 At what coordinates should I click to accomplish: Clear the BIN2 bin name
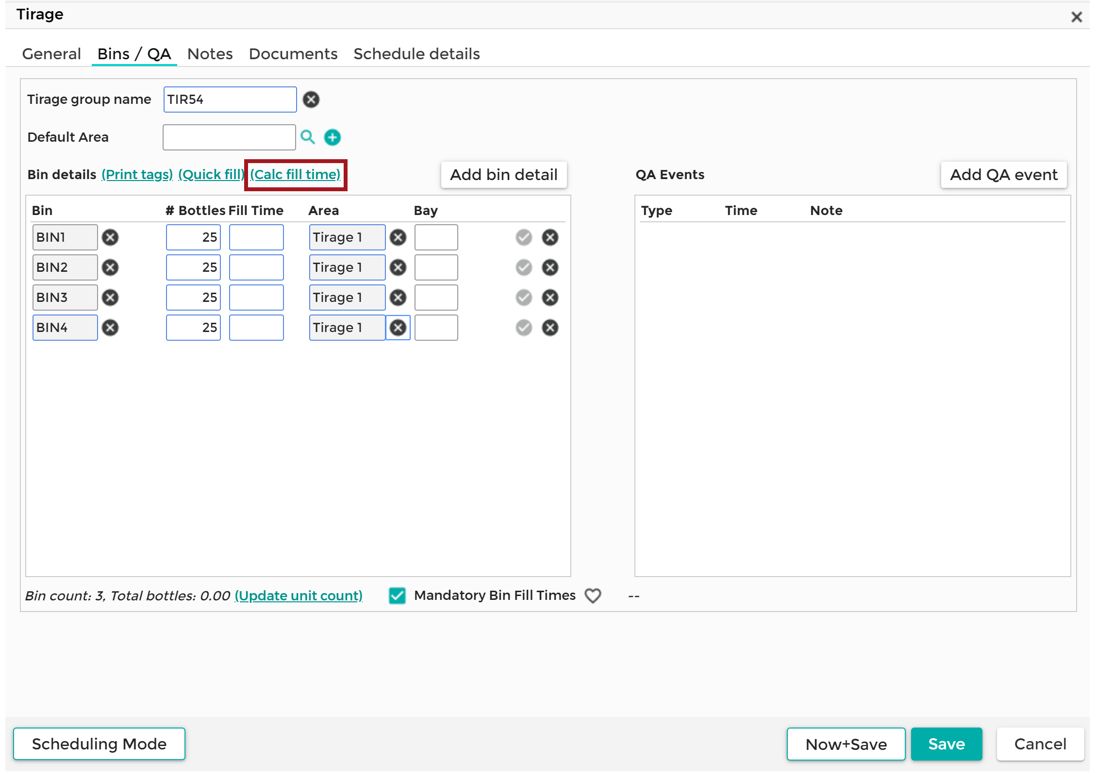click(x=110, y=267)
